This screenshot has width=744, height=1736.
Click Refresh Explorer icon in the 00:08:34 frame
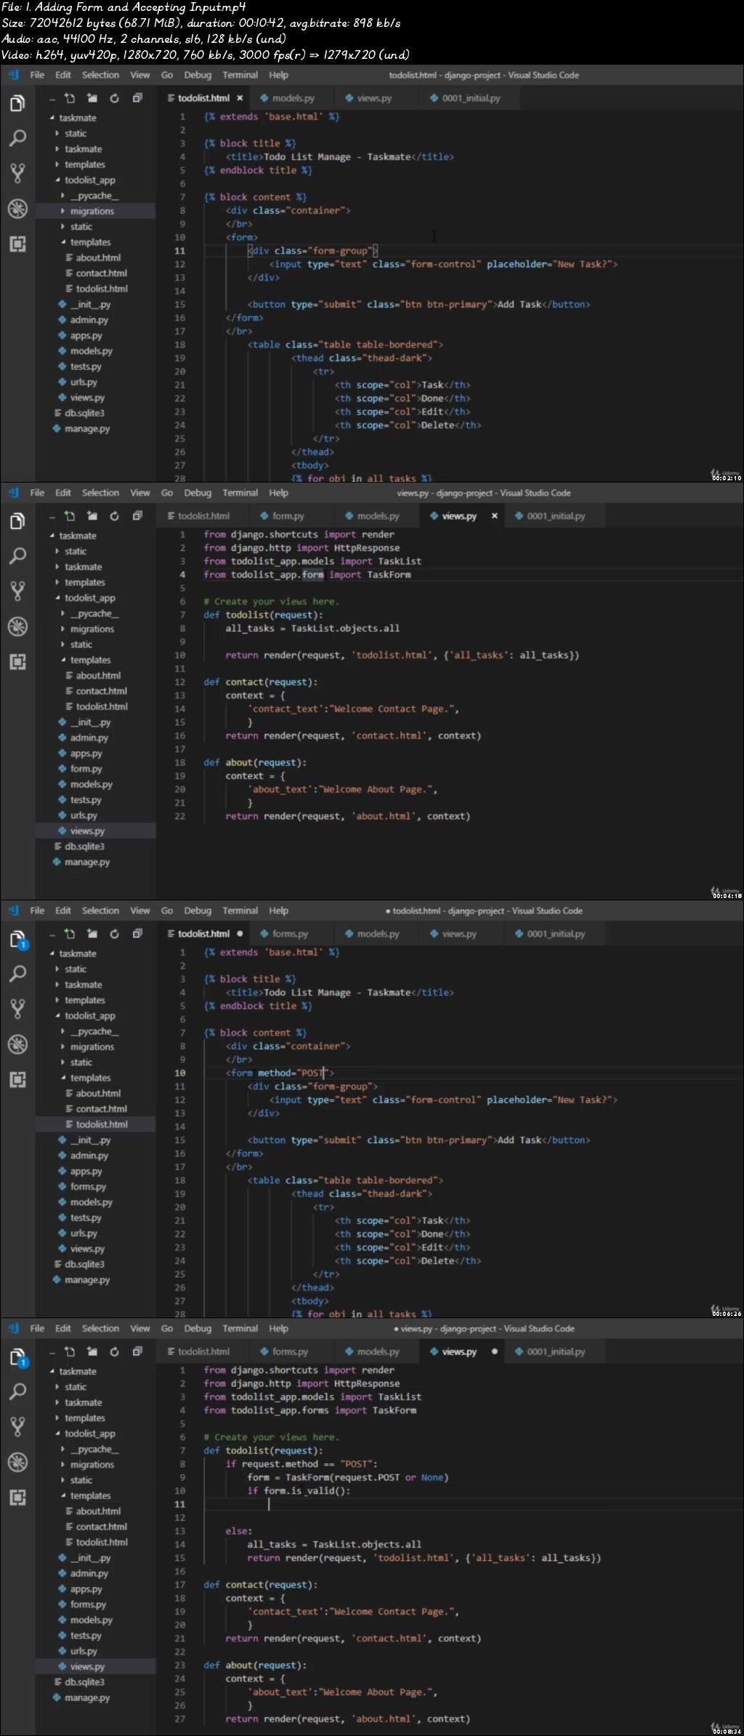pyautogui.click(x=114, y=1352)
